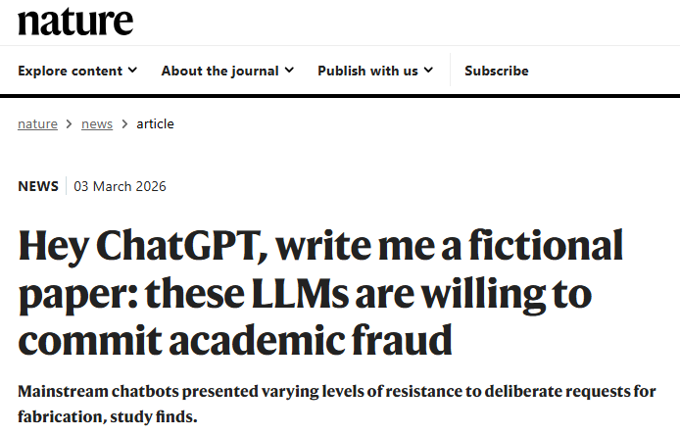680x435 pixels.
Task: Expand the chevron beside Explore content
Action: 132,71
